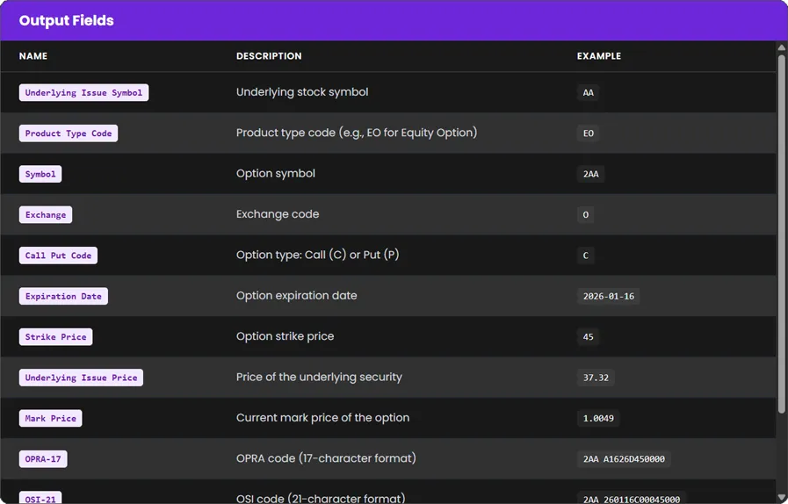Click the example value 1.0049
Image resolution: width=788 pixels, height=504 pixels.
pyautogui.click(x=598, y=418)
